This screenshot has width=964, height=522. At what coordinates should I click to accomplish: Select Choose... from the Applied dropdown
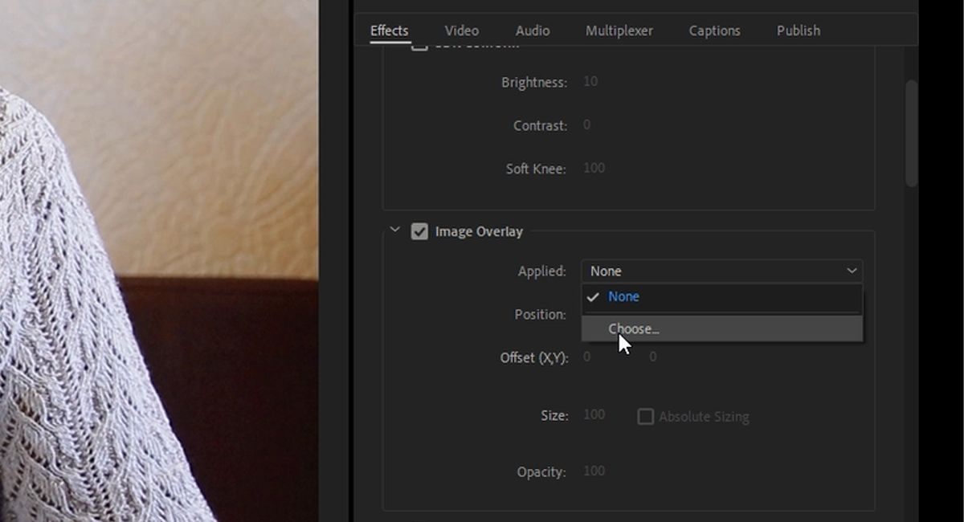(635, 328)
